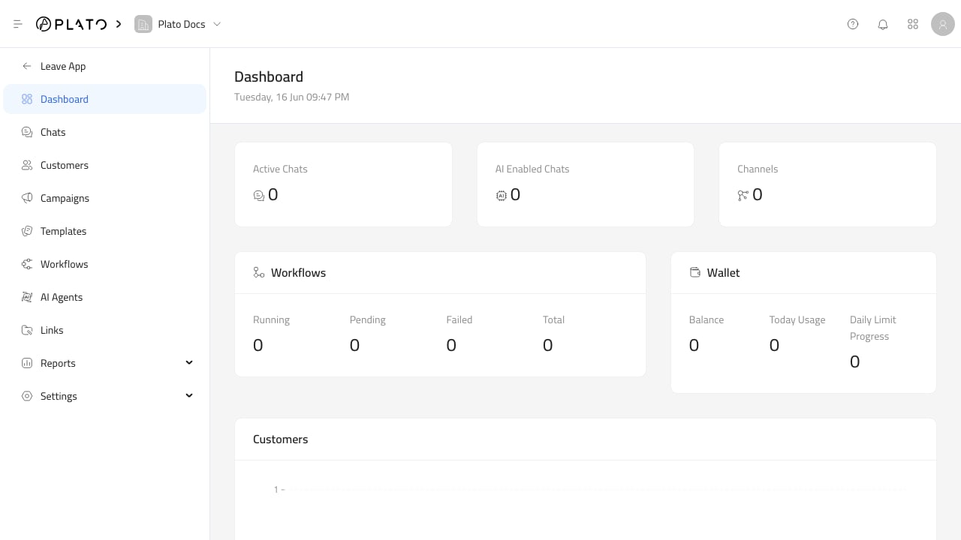The image size is (961, 540).
Task: Click the wallet Balance label
Action: coord(706,319)
